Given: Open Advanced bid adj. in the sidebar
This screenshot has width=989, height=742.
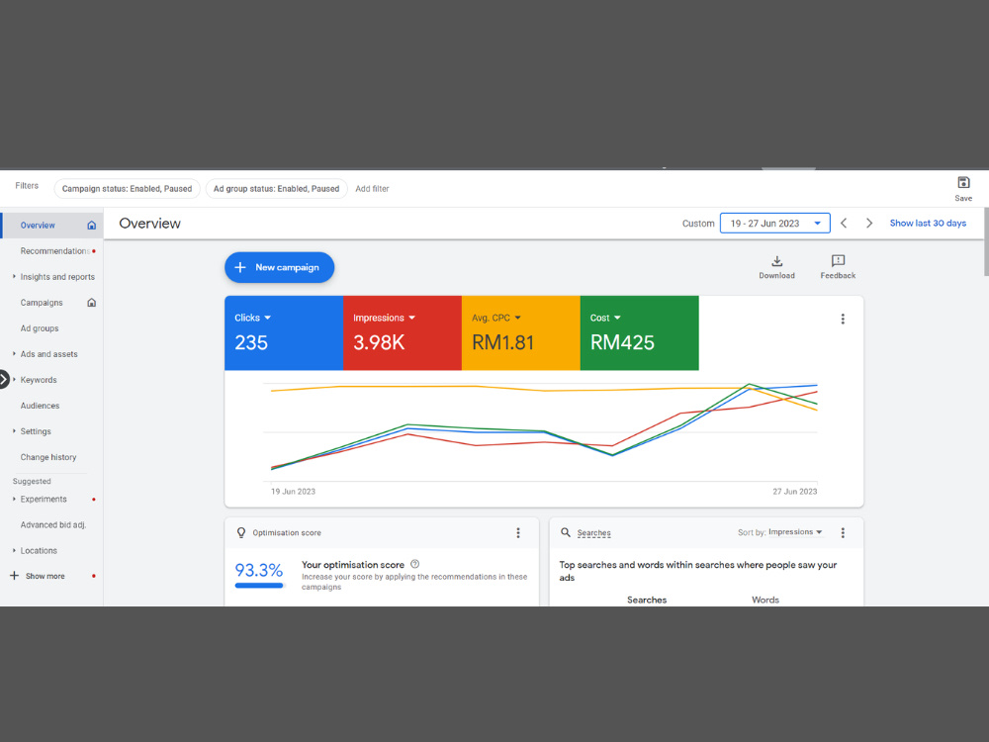Looking at the screenshot, I should click(x=53, y=525).
